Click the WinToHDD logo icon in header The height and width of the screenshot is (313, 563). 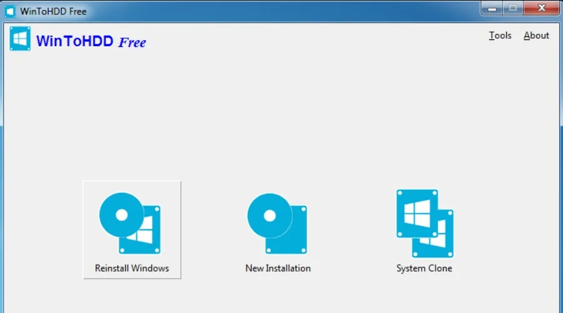coord(20,39)
